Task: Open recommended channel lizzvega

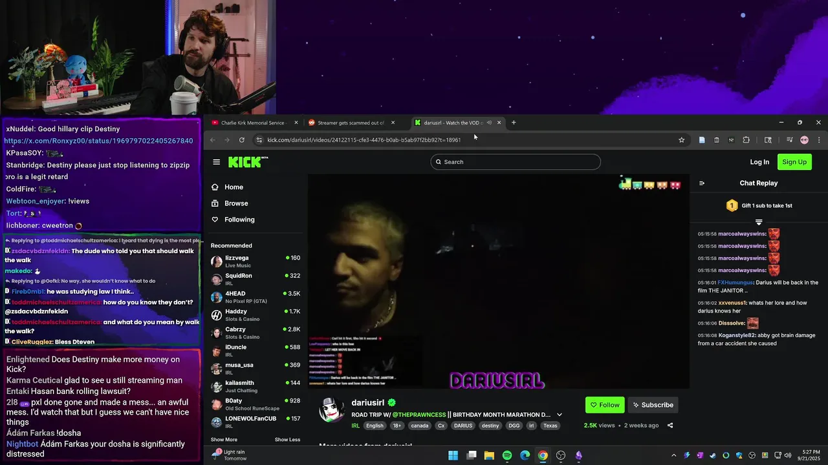Action: tap(256, 262)
